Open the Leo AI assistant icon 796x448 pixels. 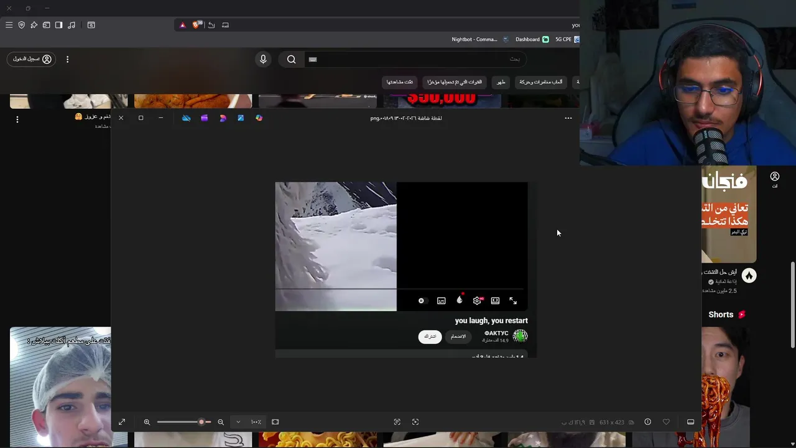pos(34,25)
